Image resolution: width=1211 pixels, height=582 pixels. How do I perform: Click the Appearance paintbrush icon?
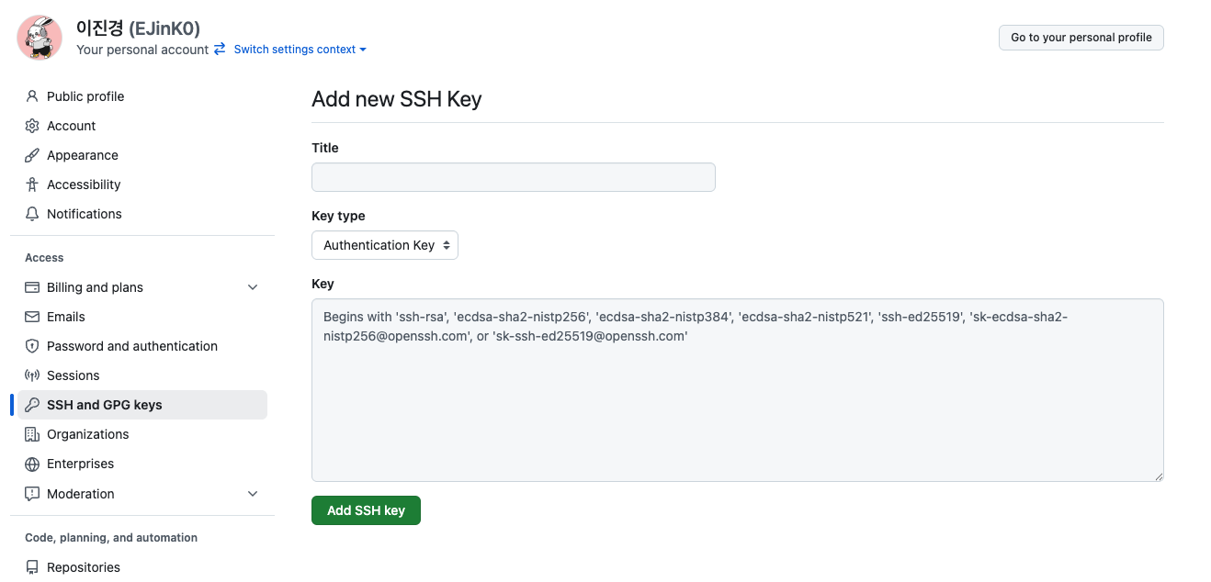32,155
